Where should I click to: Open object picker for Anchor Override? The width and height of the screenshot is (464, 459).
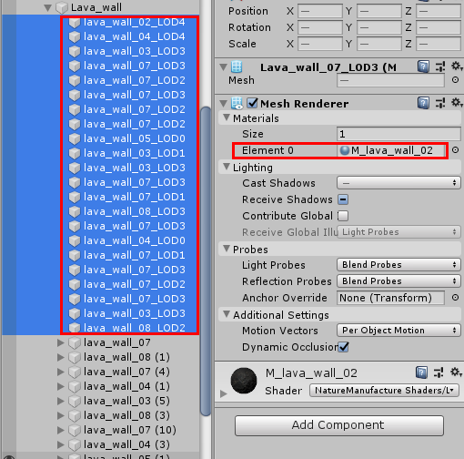point(455,298)
